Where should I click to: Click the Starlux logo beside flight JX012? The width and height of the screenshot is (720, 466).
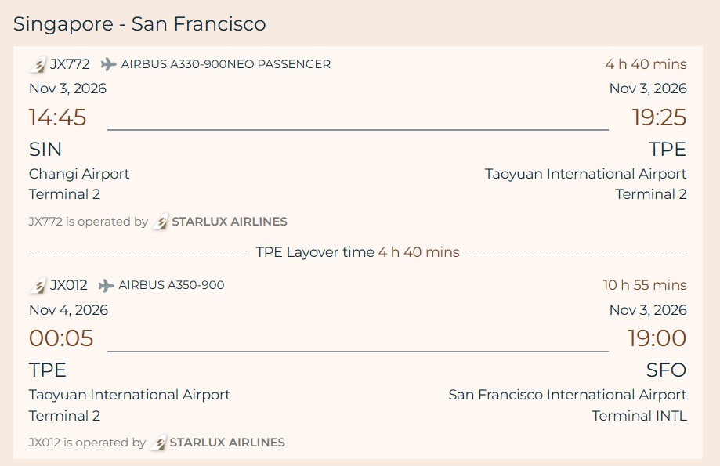(38, 286)
